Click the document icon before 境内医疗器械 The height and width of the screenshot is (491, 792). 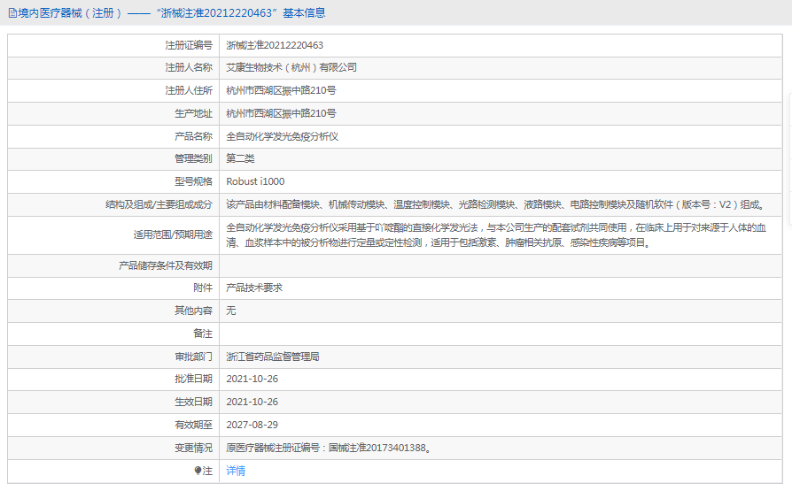pos(12,13)
